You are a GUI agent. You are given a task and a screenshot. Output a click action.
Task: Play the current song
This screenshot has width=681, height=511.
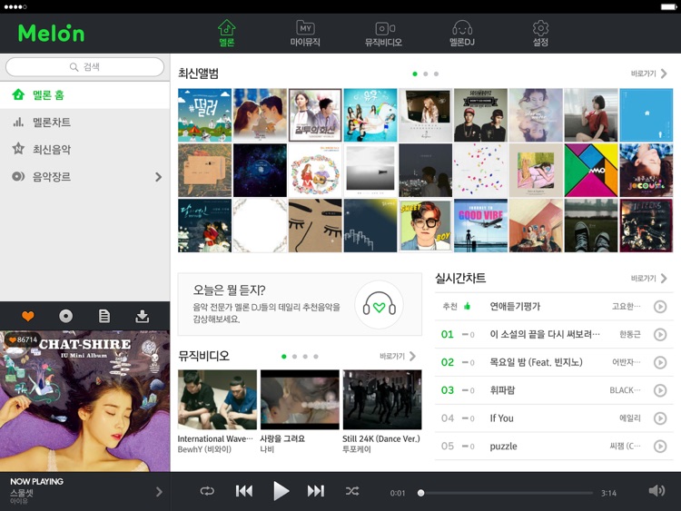(281, 491)
